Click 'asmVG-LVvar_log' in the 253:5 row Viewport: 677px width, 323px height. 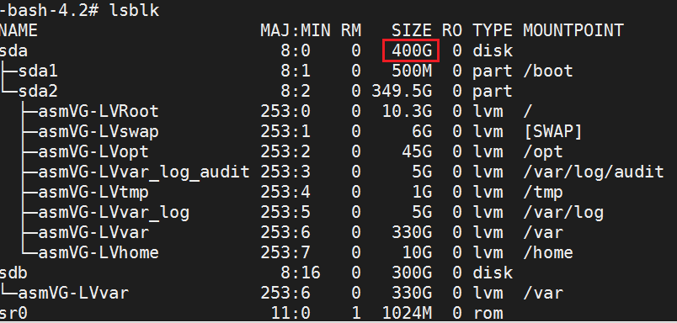(x=114, y=212)
